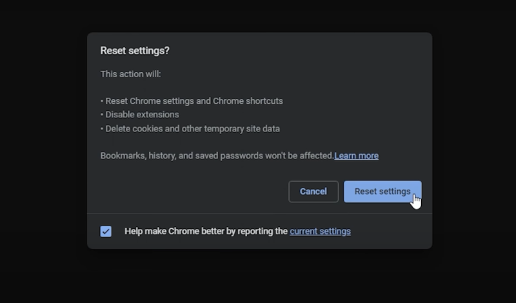The image size is (516, 303).
Task: Select the 'Reset settings?' dialog title
Action: pos(135,51)
